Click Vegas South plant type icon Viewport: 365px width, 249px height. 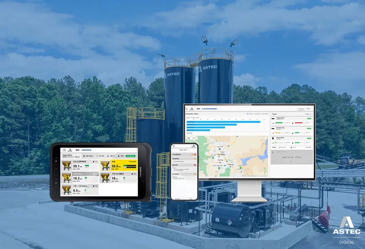pyautogui.click(x=273, y=119)
